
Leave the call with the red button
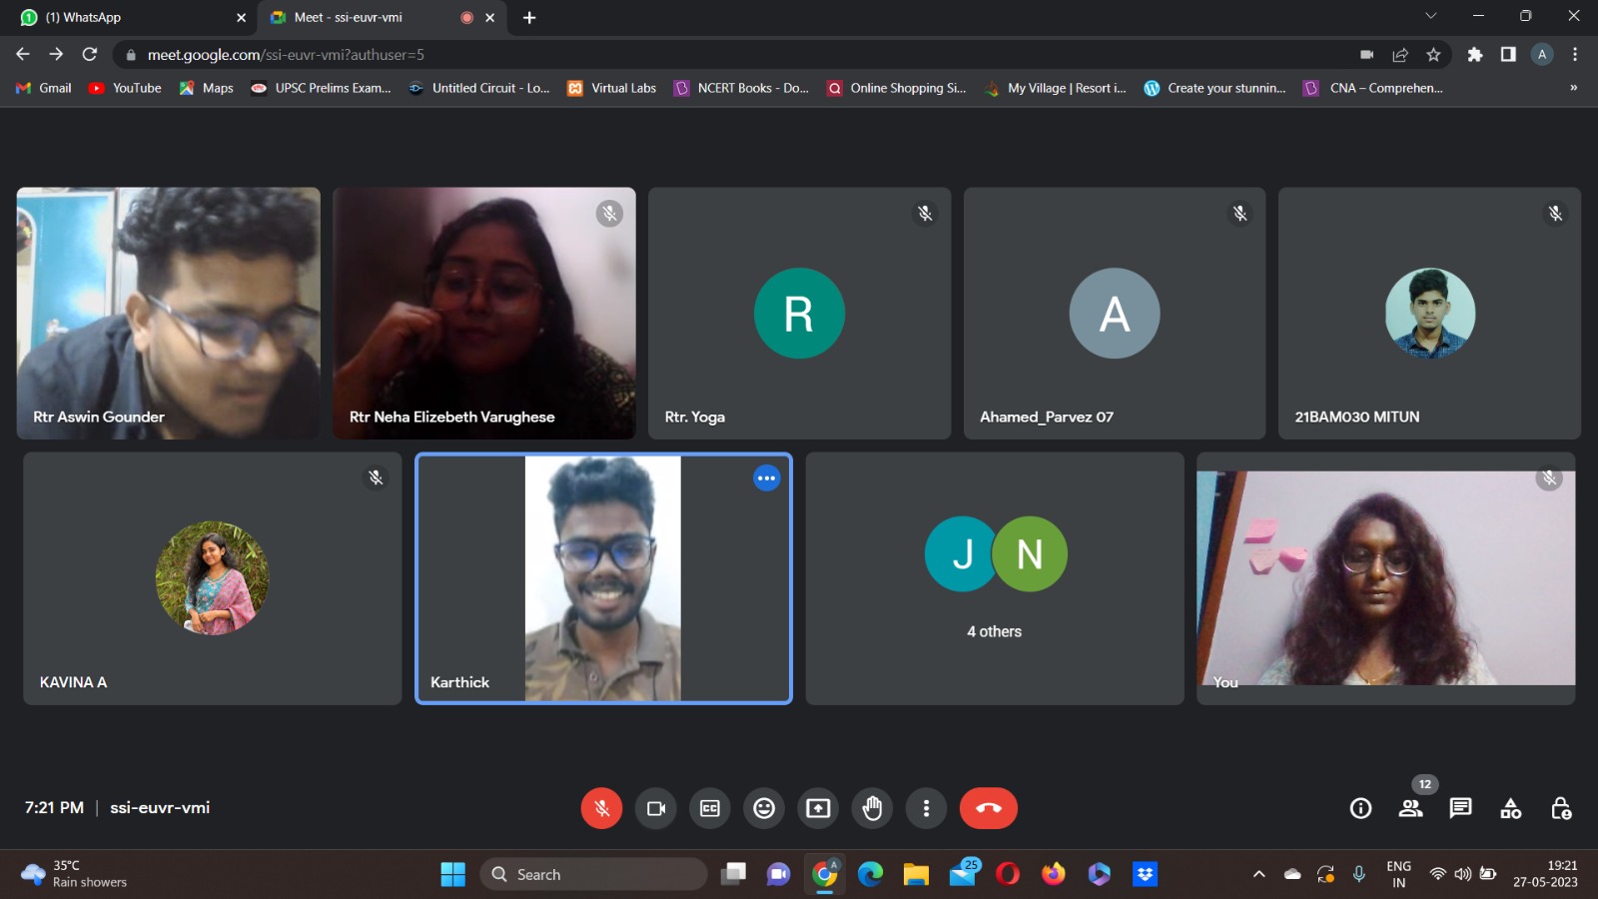[988, 808]
